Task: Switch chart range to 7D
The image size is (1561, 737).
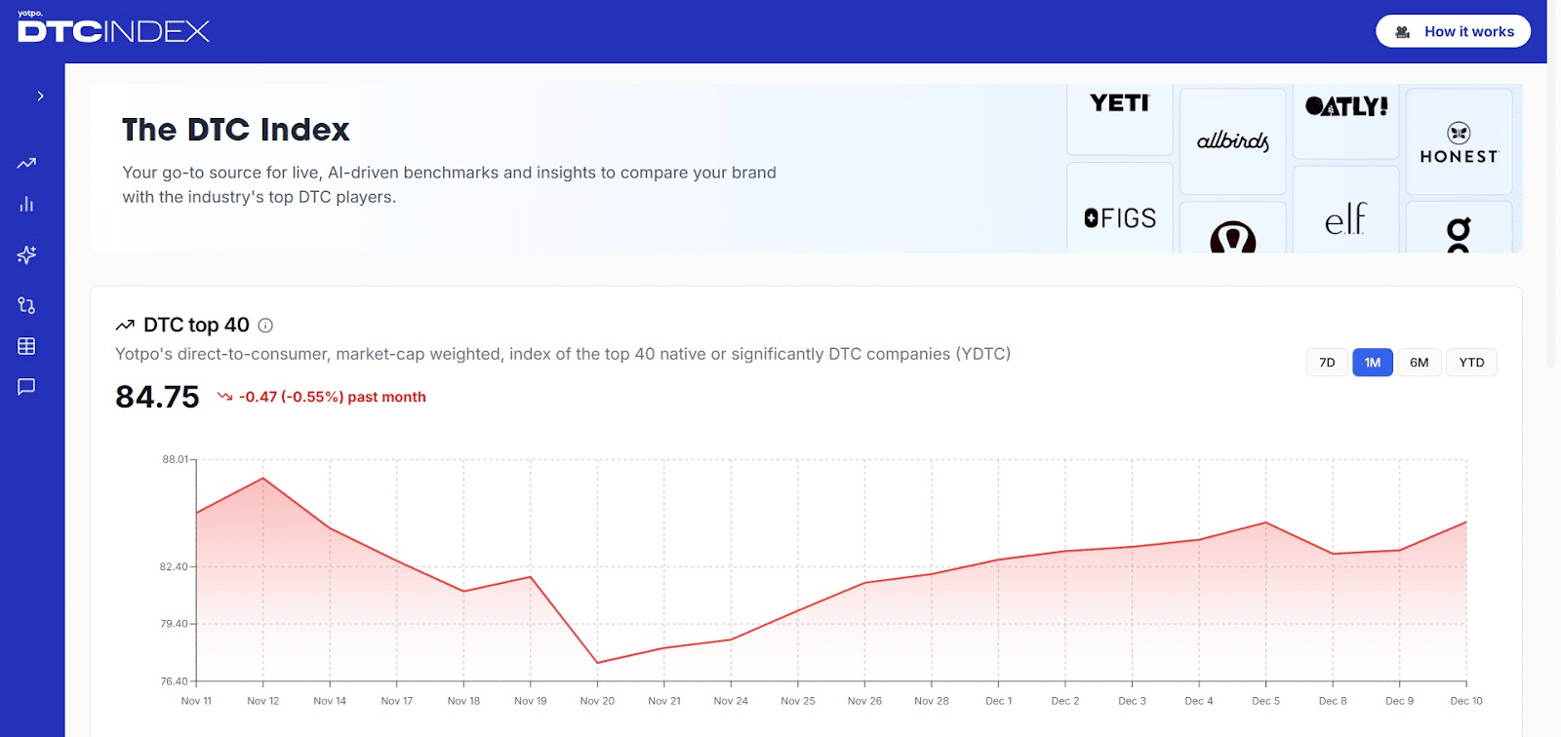Action: [x=1327, y=363]
